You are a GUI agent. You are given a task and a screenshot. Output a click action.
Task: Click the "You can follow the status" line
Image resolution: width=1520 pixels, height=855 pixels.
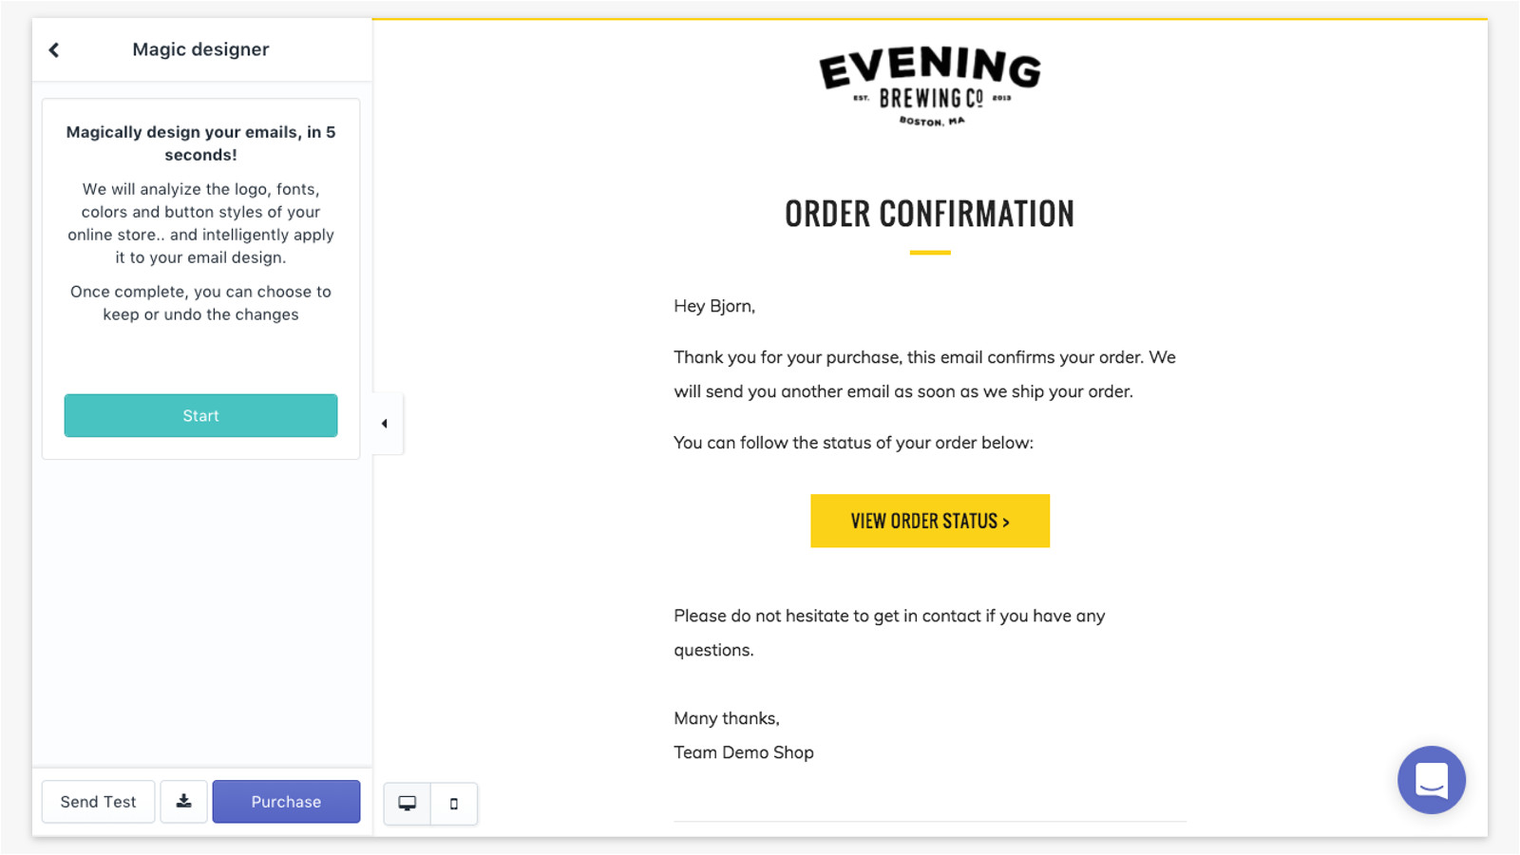853,443
